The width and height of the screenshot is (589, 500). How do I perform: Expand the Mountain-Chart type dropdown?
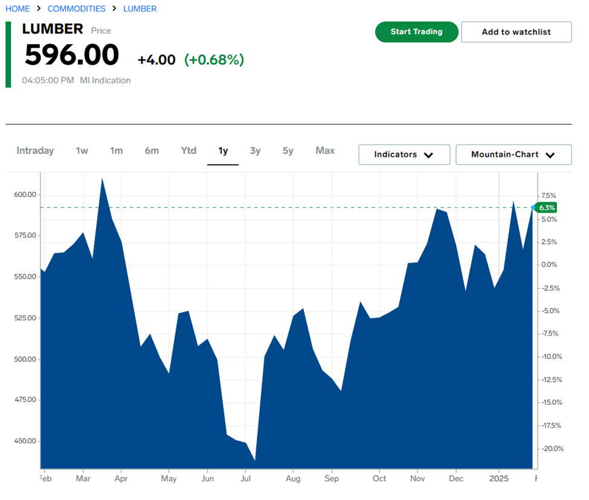coord(513,154)
